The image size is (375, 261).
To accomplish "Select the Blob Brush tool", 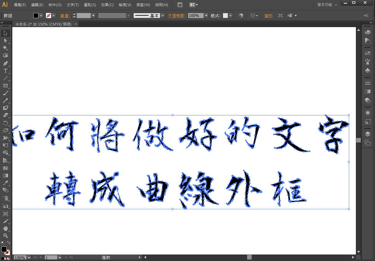I will click(x=6, y=108).
